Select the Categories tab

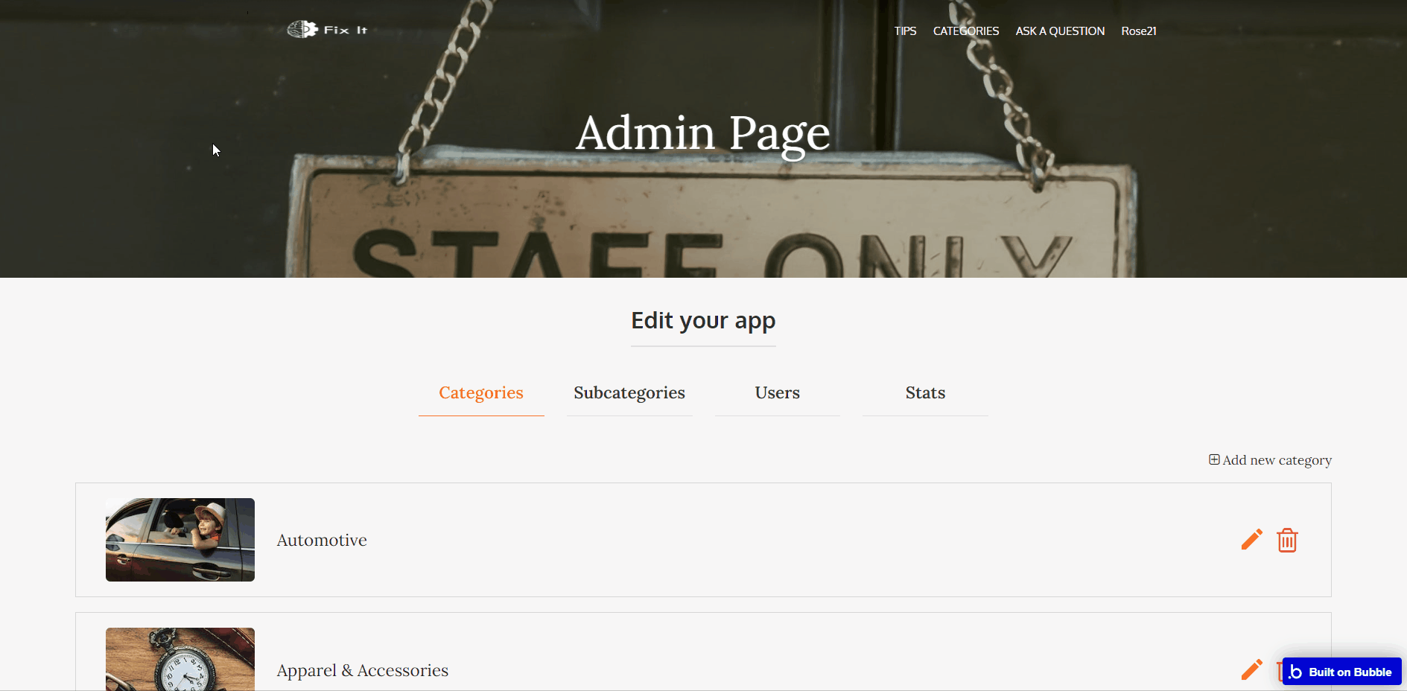tap(481, 392)
